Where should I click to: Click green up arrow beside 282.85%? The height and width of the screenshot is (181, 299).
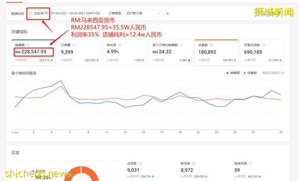pyautogui.click(x=98, y=60)
